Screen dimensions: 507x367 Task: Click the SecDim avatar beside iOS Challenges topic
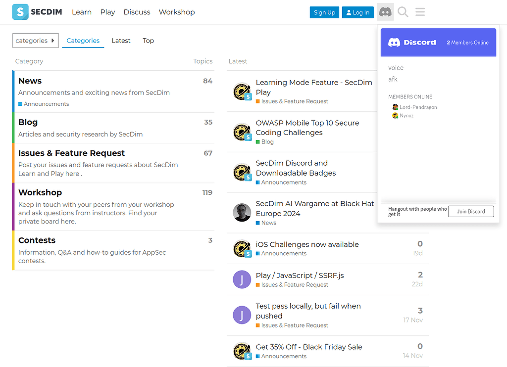[242, 248]
